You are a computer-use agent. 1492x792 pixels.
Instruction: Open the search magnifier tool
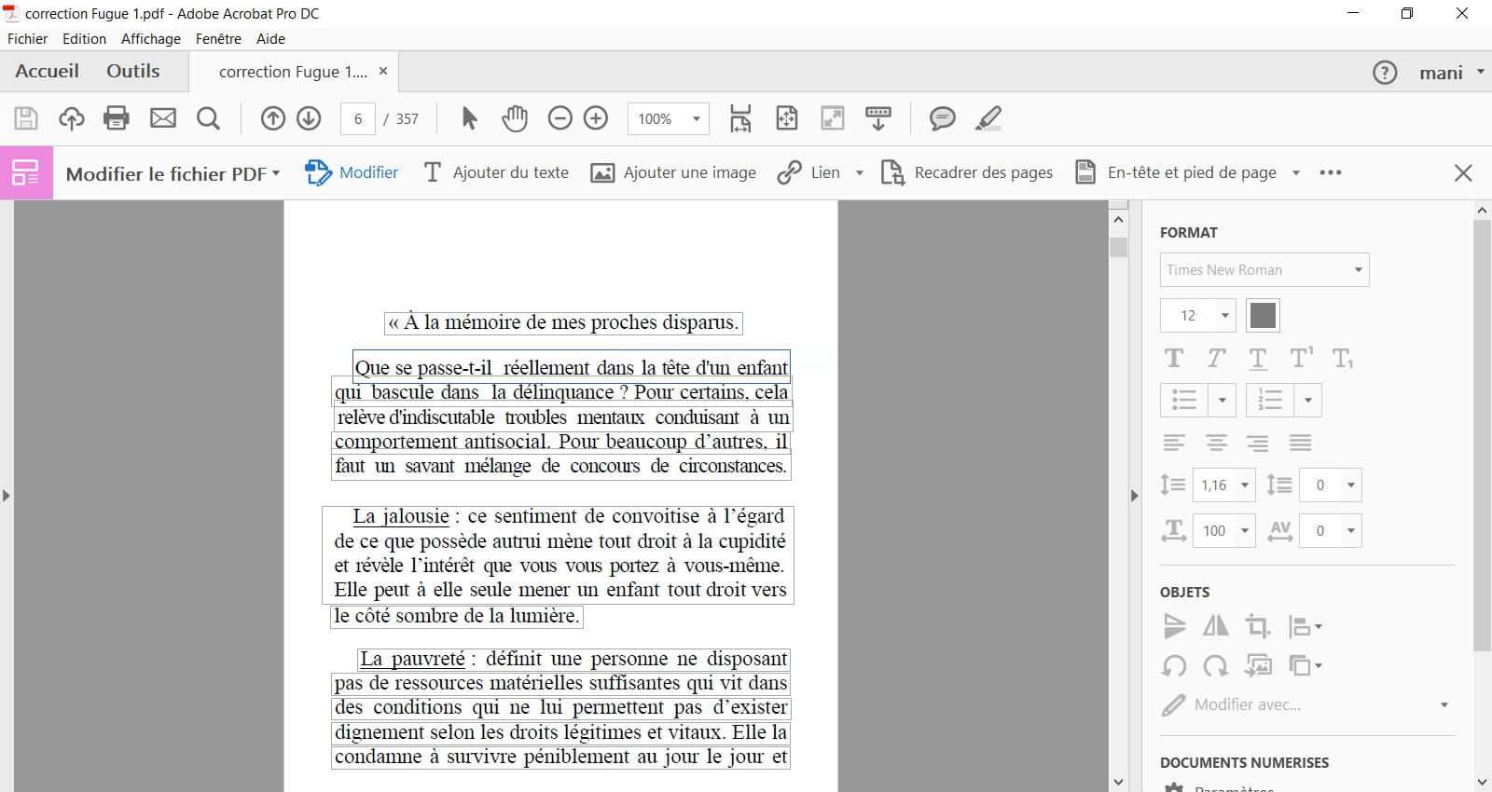pos(208,118)
